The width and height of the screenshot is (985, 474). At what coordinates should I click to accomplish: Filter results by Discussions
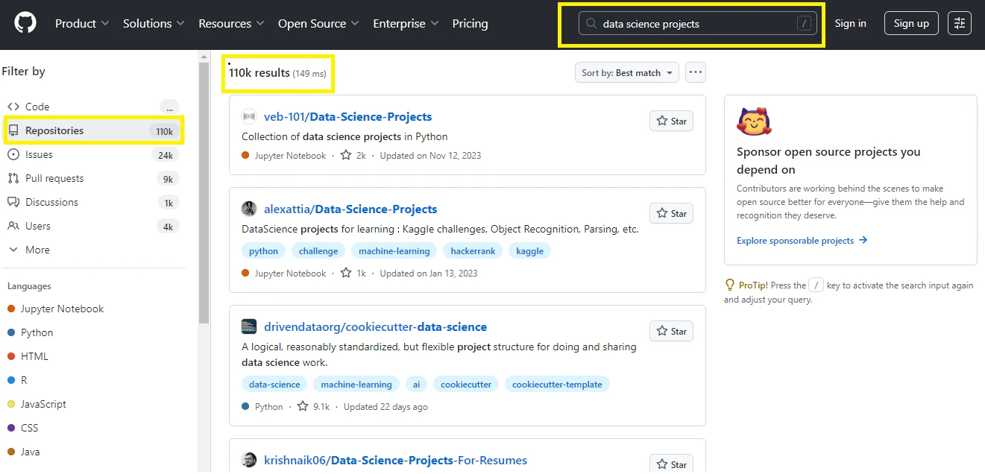tap(93, 202)
